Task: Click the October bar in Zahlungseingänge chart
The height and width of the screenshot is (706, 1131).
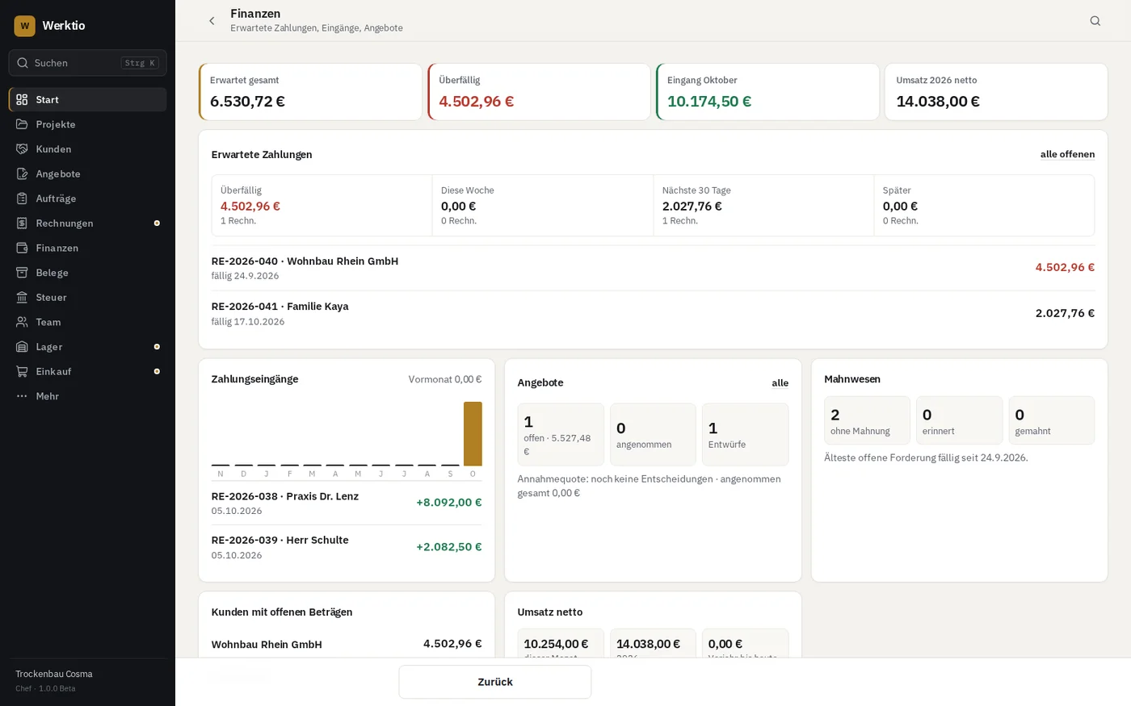Action: point(473,433)
